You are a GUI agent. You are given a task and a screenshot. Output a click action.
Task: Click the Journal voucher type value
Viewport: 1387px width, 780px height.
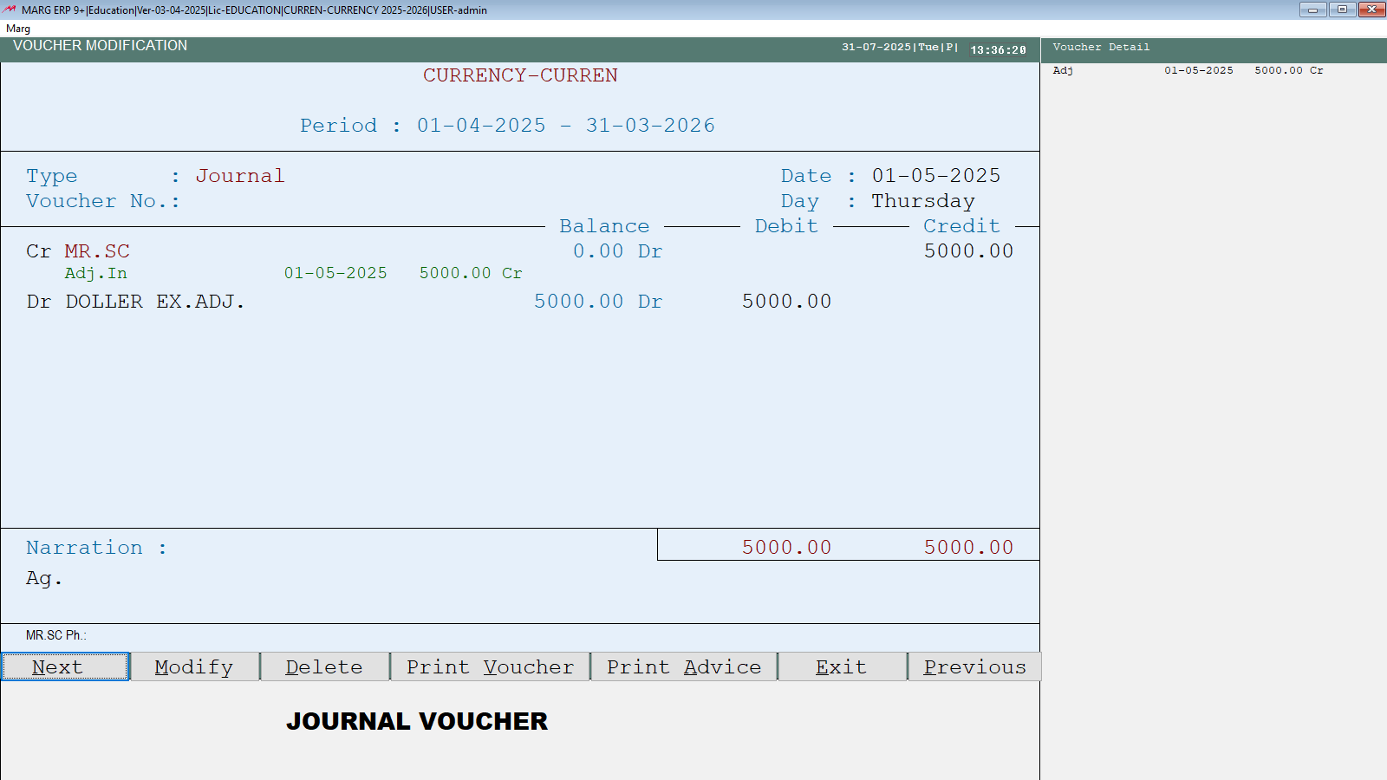pyautogui.click(x=239, y=176)
